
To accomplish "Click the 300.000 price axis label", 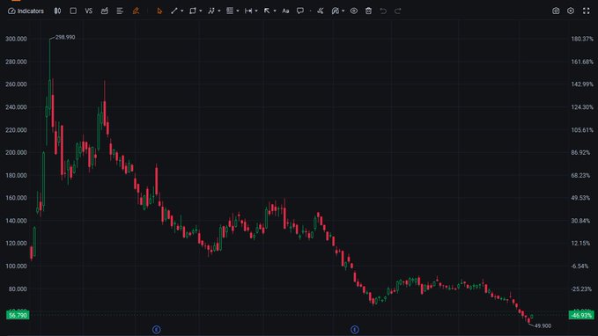I will point(16,39).
